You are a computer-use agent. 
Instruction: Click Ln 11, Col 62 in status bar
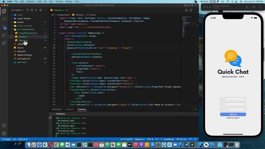[x=126, y=139]
